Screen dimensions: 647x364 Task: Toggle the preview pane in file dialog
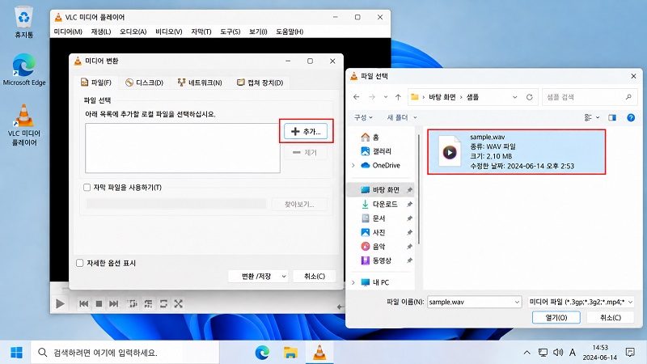(x=612, y=117)
